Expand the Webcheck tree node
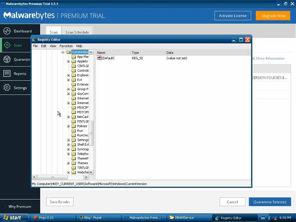 click(x=68, y=172)
